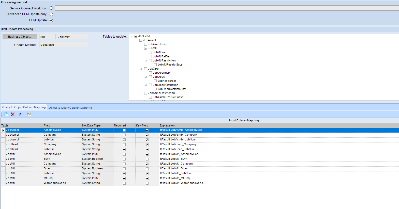Sort by the Expression column header
Image resolution: width=399 pixels, height=209 pixels.
(x=279, y=125)
